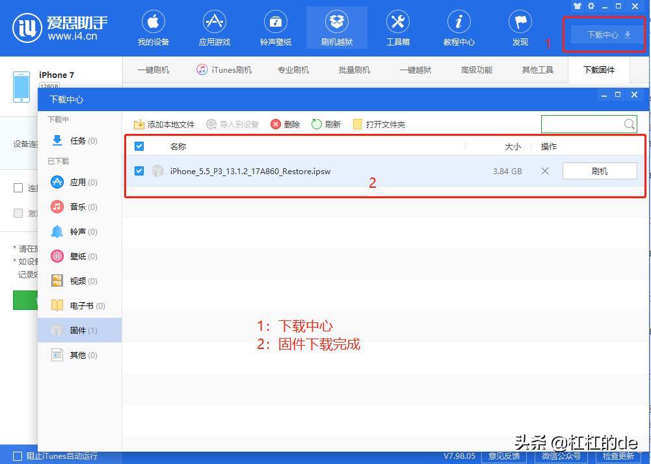The image size is (651, 464).
Task: Toggle select-all checkbox beside 名称
Action: click(x=139, y=146)
